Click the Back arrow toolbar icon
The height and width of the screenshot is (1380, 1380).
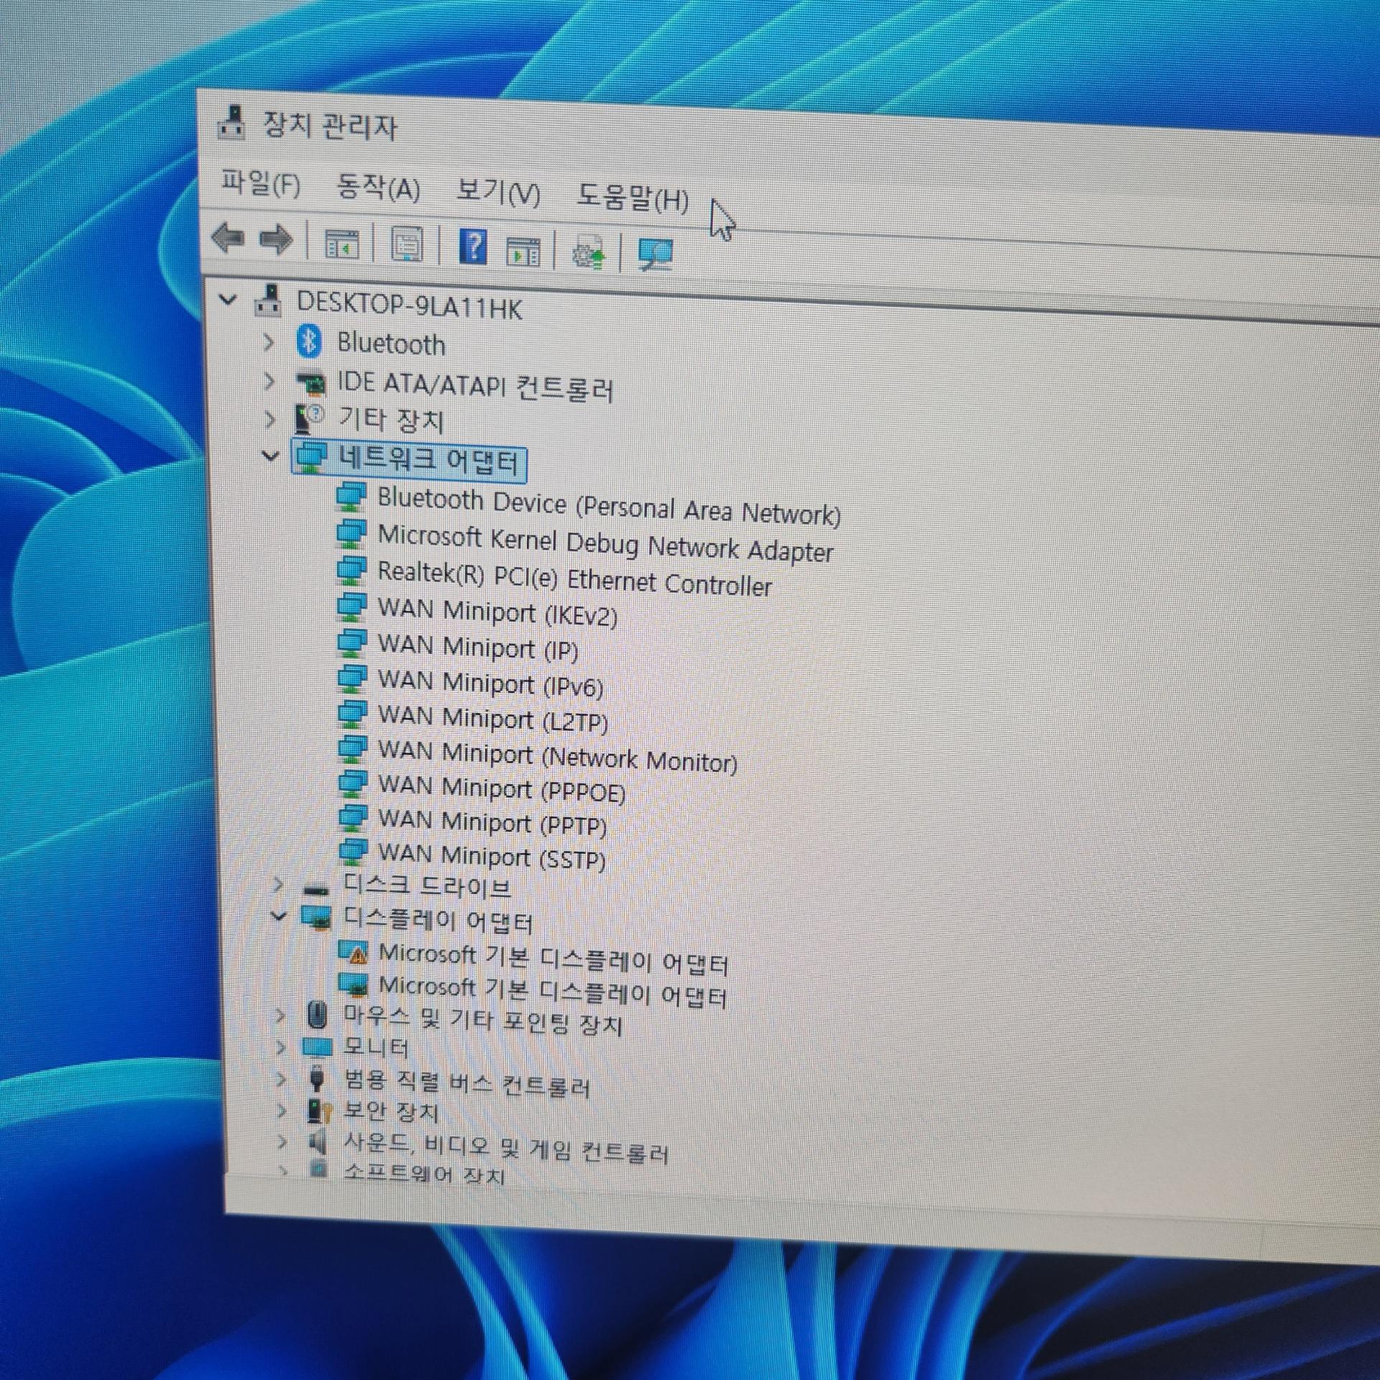[x=229, y=238]
